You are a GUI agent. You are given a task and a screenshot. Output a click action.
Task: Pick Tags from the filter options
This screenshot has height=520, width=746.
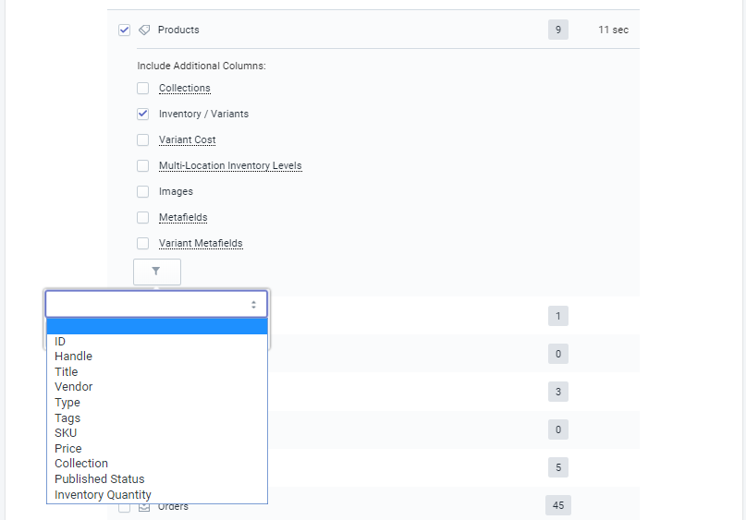(157, 418)
